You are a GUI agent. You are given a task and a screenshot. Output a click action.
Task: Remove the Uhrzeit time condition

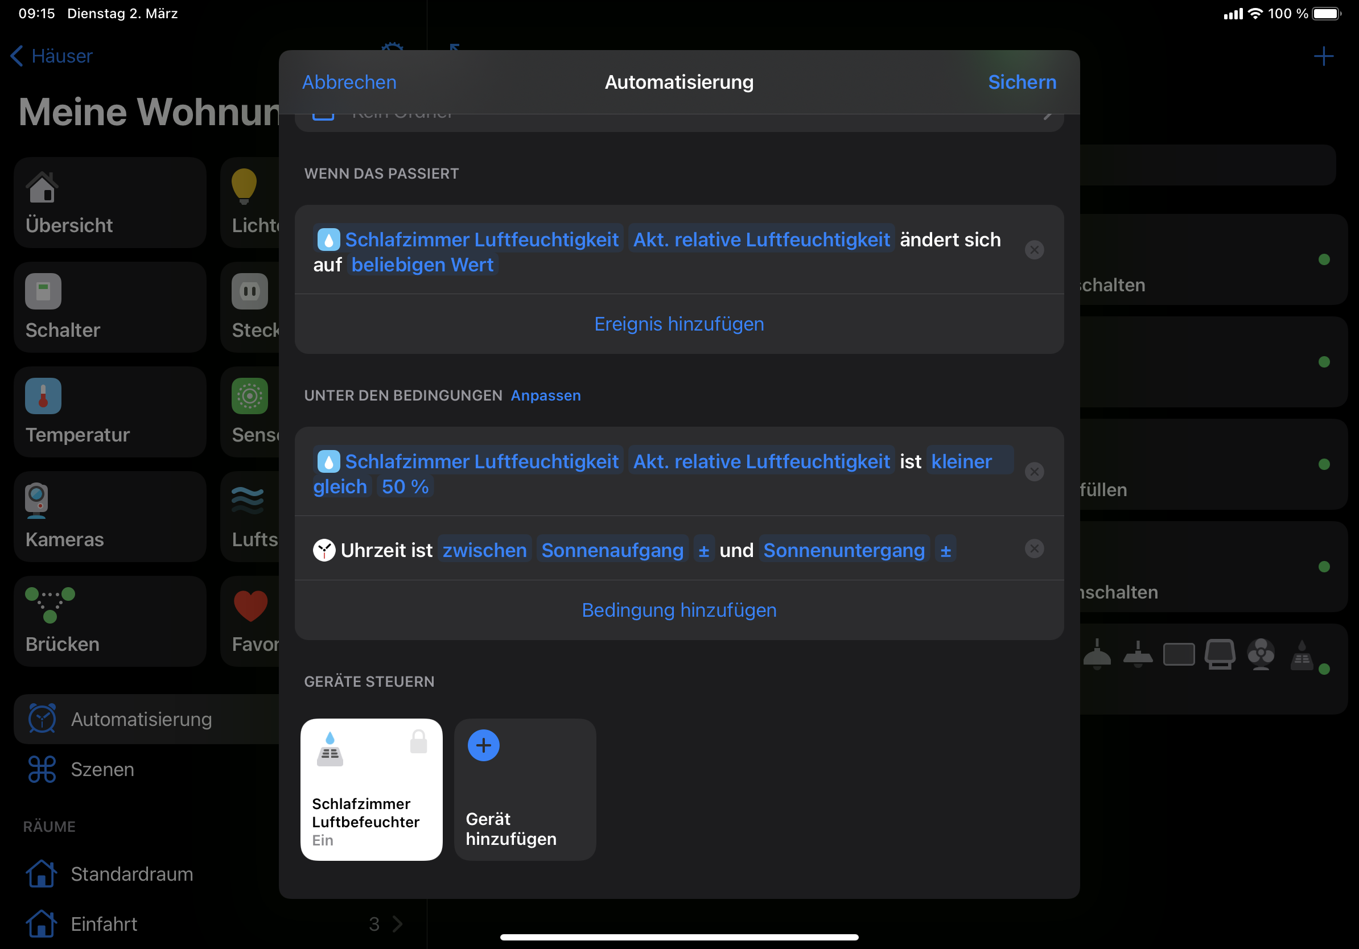pos(1033,548)
